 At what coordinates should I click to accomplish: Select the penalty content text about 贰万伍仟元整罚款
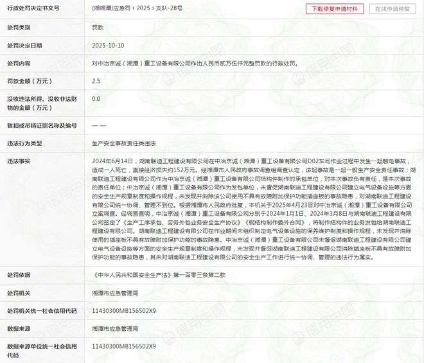[x=195, y=64]
